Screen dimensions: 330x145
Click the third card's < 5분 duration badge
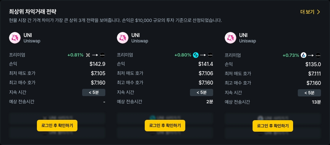click(x=309, y=93)
